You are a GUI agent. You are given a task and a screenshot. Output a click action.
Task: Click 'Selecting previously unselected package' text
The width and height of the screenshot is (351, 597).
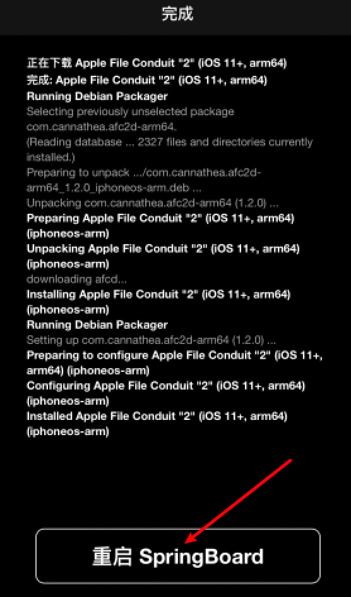[x=130, y=111]
